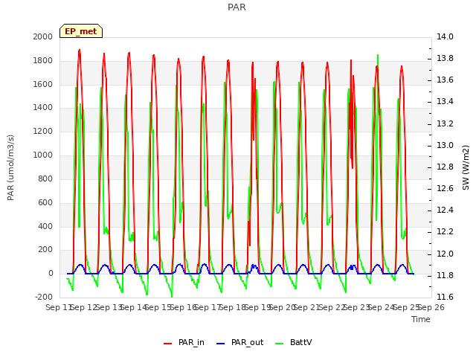This screenshot has height=357, width=476.
Task: Click the Time axis label
Action: point(421,319)
